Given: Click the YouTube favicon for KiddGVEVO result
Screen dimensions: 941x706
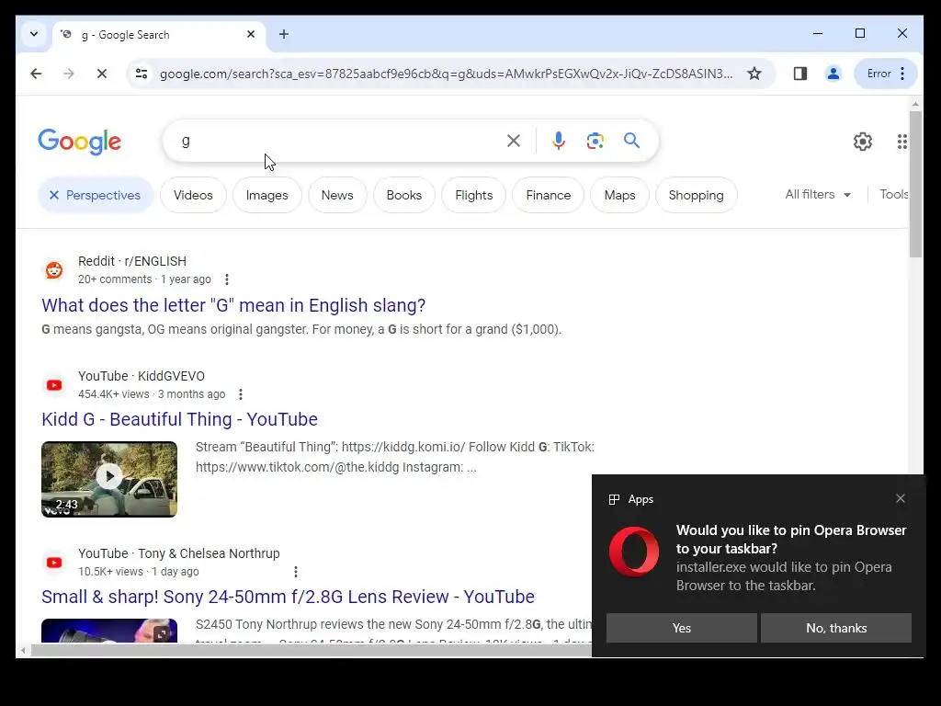Looking at the screenshot, I should (x=54, y=385).
